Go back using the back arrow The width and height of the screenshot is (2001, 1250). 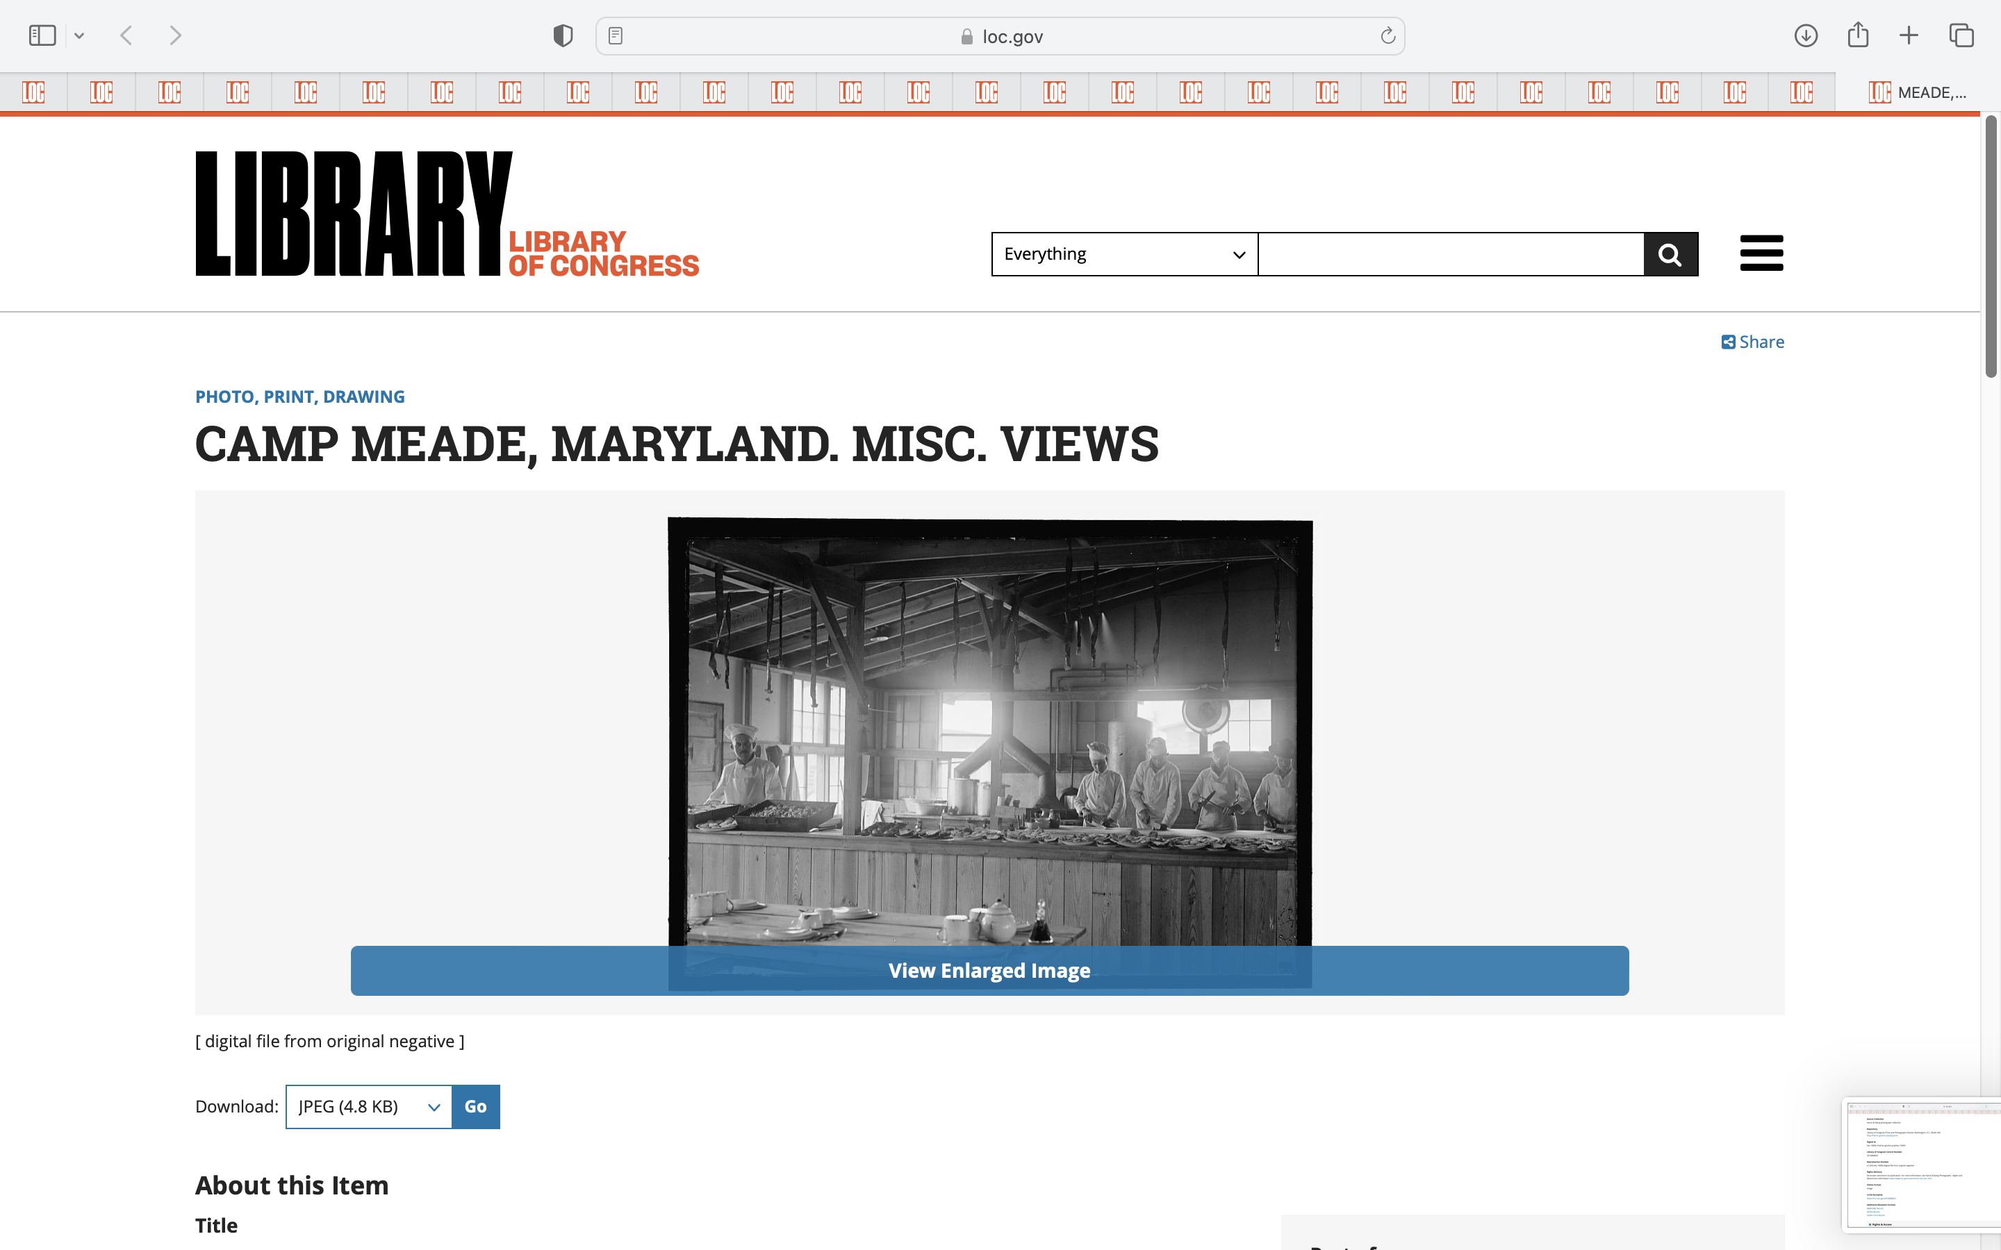click(x=126, y=35)
